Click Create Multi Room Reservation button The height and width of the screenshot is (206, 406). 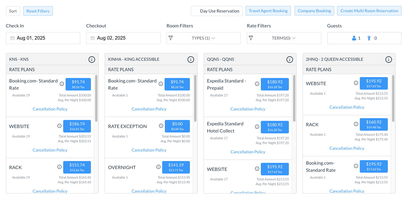coord(369,11)
